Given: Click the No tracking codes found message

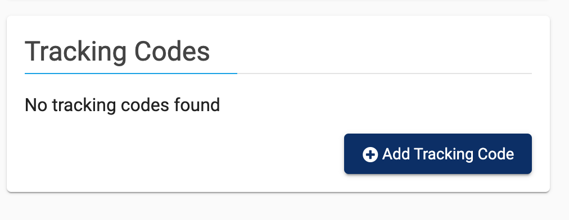Looking at the screenshot, I should tap(123, 105).
